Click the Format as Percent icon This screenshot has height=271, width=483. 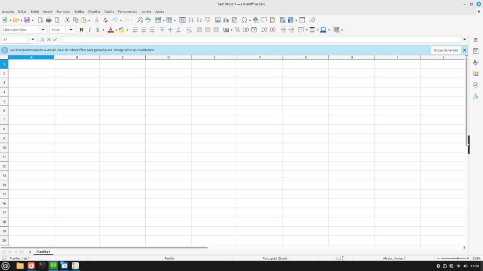237,30
